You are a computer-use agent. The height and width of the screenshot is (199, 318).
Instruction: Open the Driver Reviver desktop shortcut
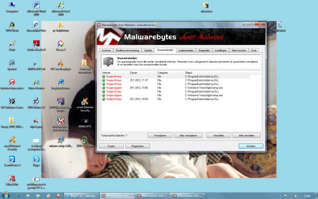(36, 85)
